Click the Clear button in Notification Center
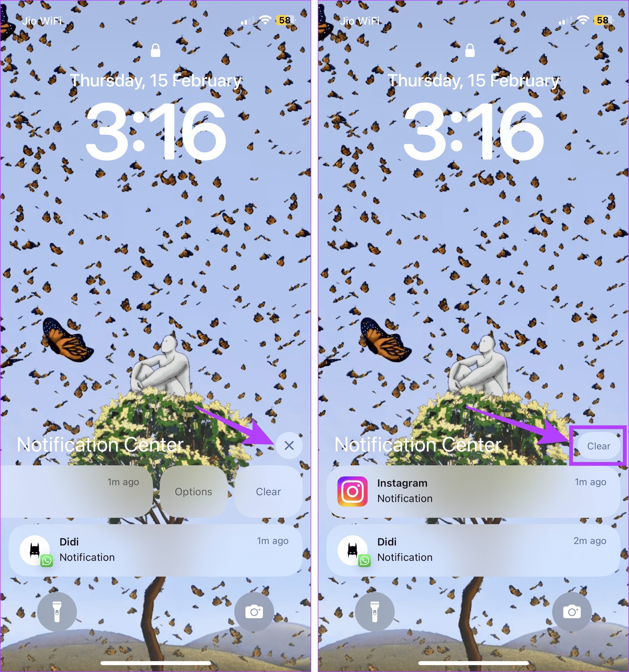Image resolution: width=629 pixels, height=672 pixels. [599, 446]
